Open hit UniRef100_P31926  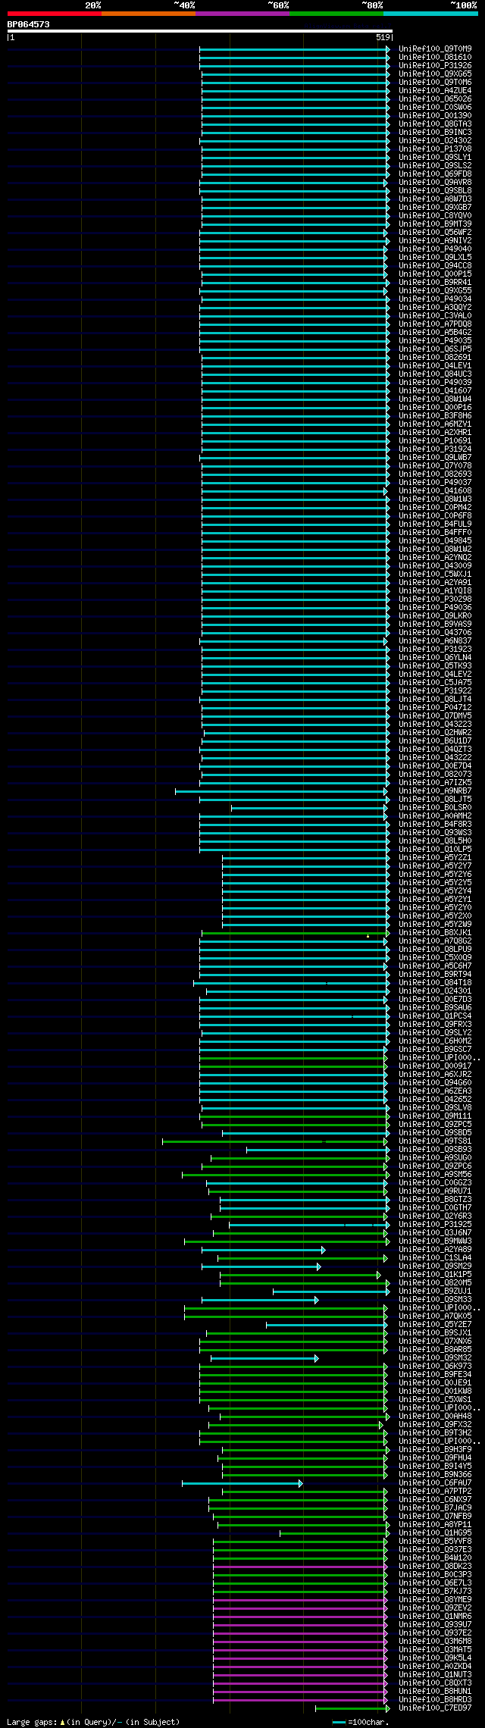(x=435, y=65)
